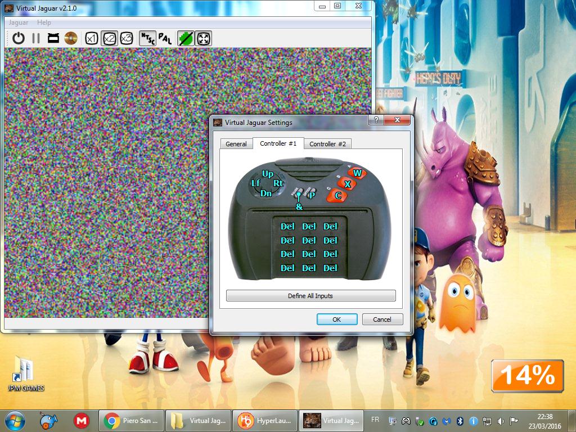Click the Rt key mapping on the d-pad

tap(278, 183)
